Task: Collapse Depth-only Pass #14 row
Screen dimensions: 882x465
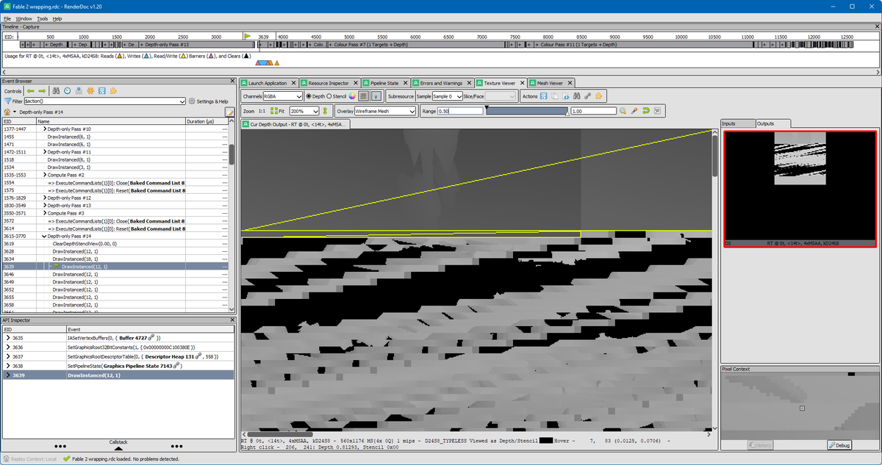Action: click(45, 236)
